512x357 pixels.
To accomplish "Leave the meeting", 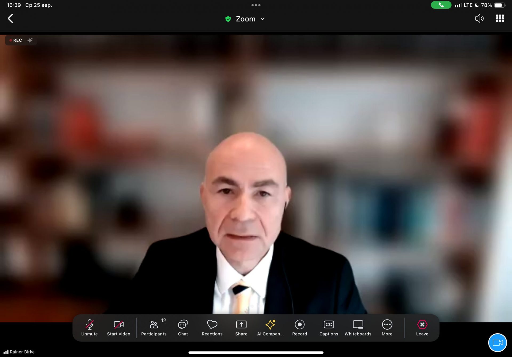I will 422,327.
